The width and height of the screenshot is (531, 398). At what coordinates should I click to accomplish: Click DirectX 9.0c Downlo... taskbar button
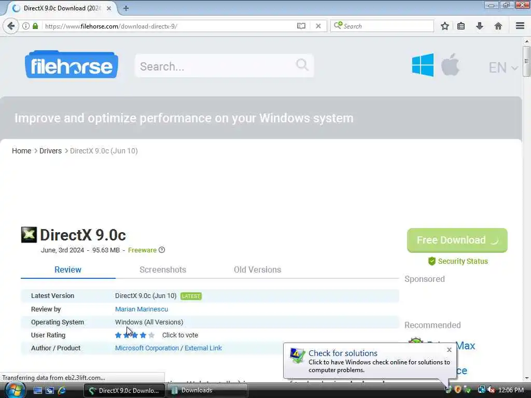(x=124, y=390)
